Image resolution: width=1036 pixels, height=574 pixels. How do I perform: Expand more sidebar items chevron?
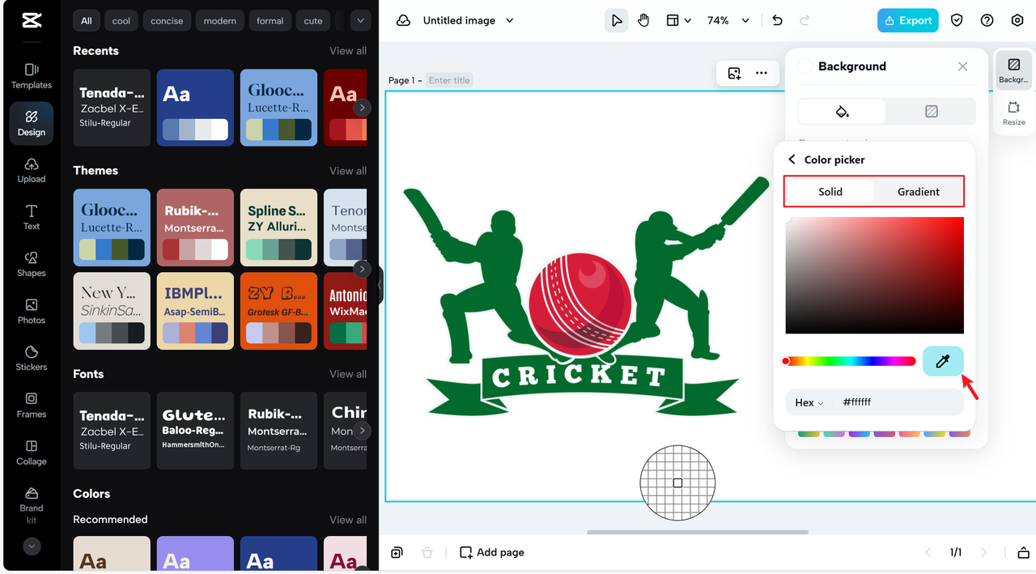coord(32,546)
